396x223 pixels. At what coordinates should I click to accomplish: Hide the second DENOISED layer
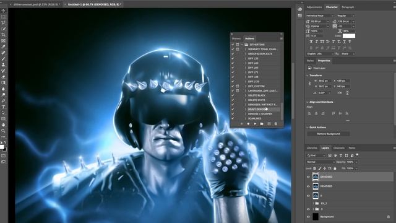pos(308,186)
